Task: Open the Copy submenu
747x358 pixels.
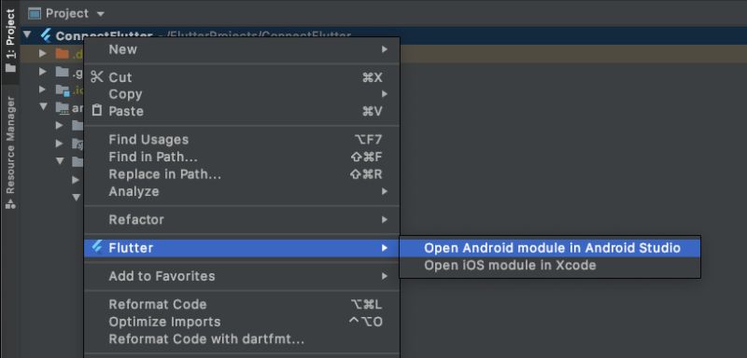Action: pyautogui.click(x=242, y=94)
